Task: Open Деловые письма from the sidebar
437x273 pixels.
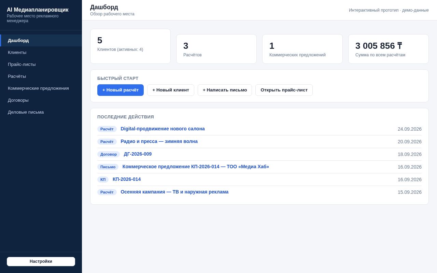Action: point(41,112)
